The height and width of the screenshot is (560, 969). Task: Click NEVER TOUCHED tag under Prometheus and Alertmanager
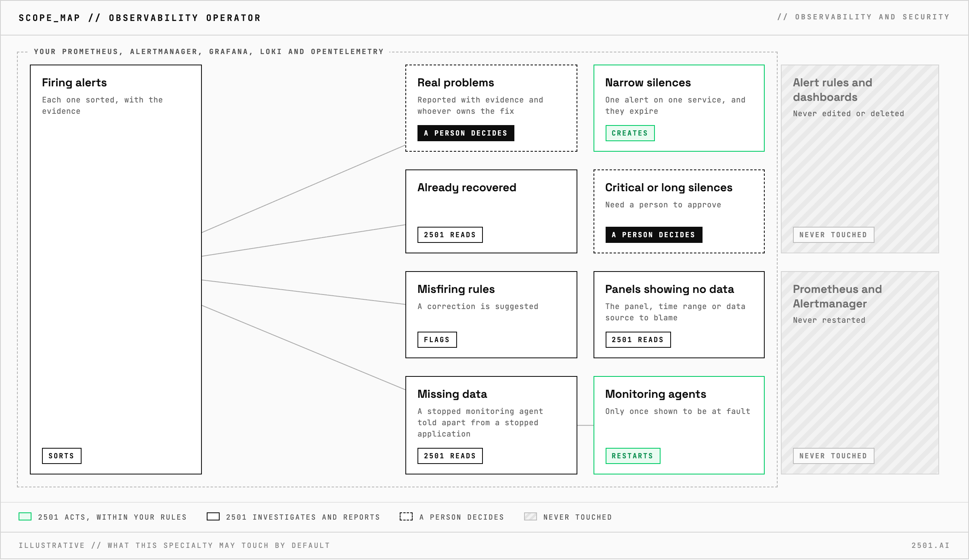pyautogui.click(x=833, y=456)
